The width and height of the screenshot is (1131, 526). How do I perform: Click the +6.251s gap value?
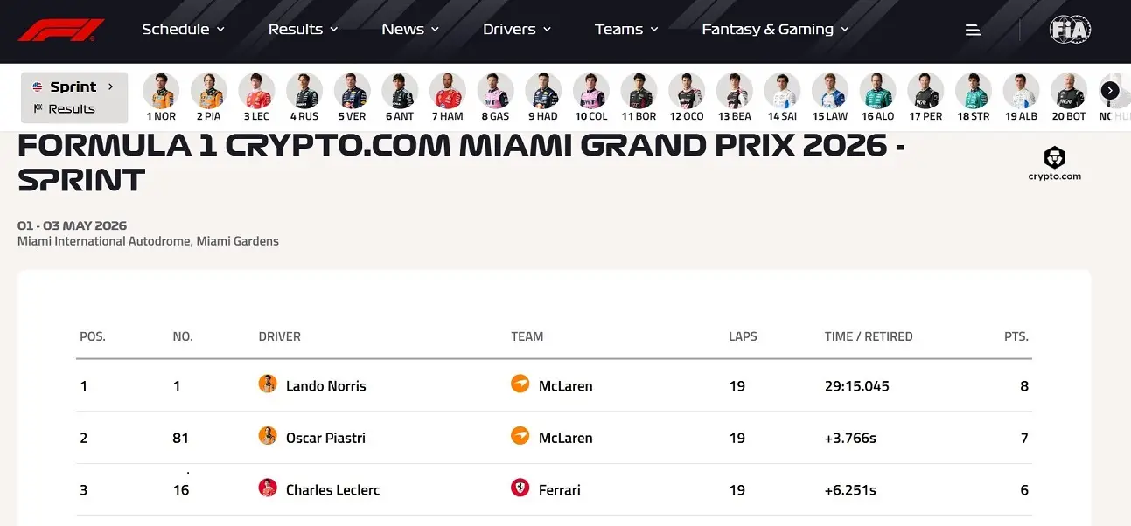850,490
